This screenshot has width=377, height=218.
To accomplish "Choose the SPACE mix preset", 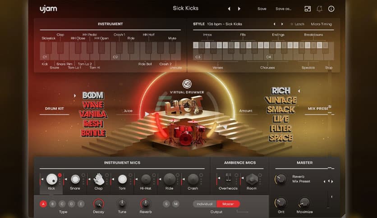I will (280, 138).
